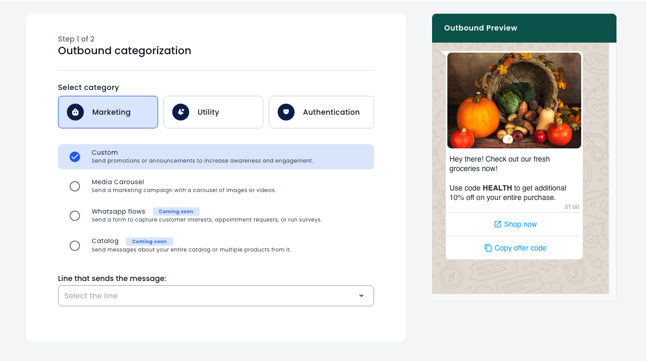The image size is (646, 361).
Task: Open the Select the line dropdown
Action: click(x=211, y=296)
